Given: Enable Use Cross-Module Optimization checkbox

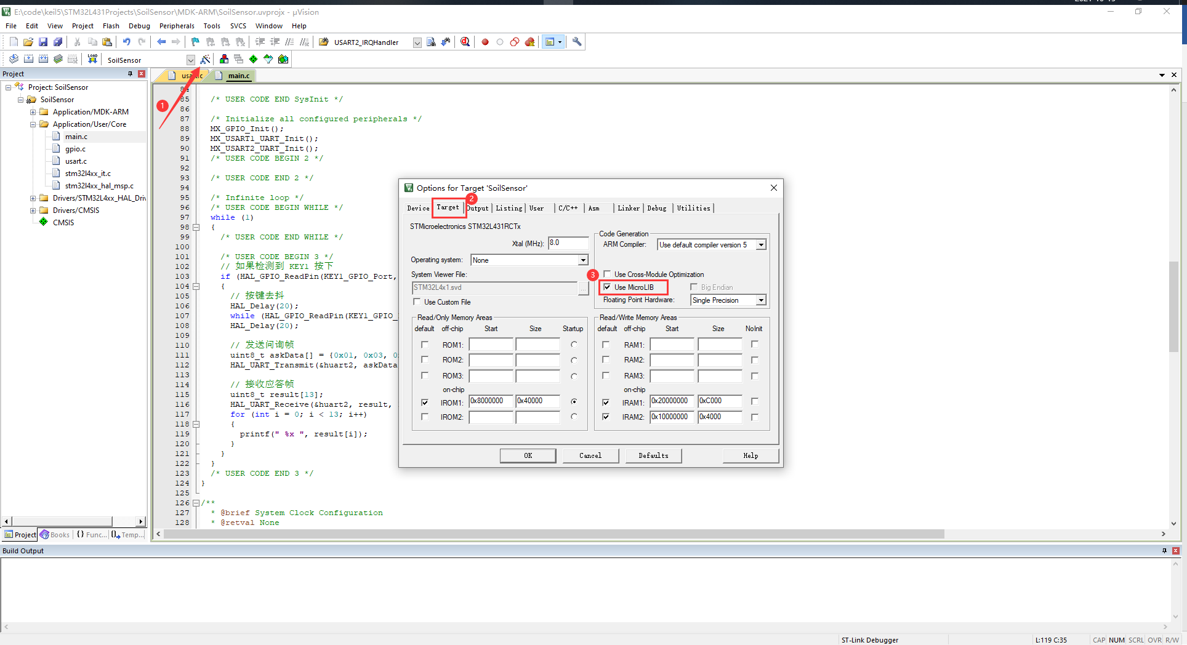Looking at the screenshot, I should coord(608,274).
